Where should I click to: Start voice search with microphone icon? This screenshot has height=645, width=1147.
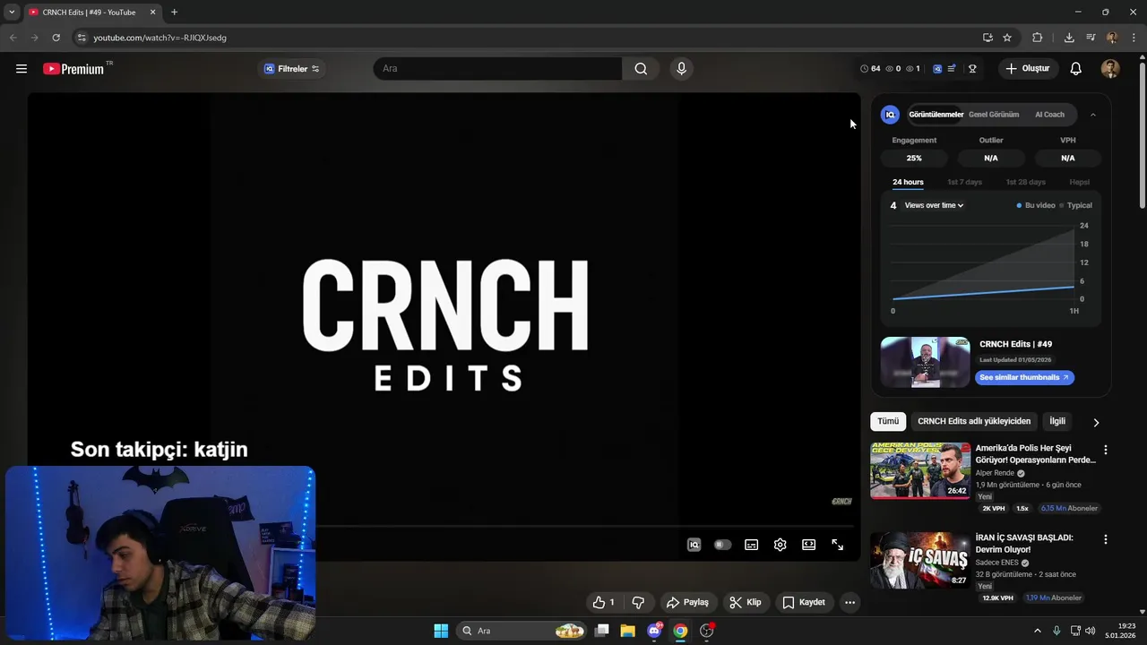pyautogui.click(x=682, y=69)
